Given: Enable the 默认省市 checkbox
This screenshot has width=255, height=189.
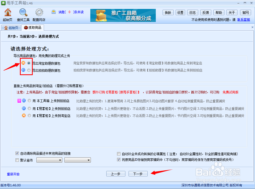Looking at the screenshot, I should 17,160.
